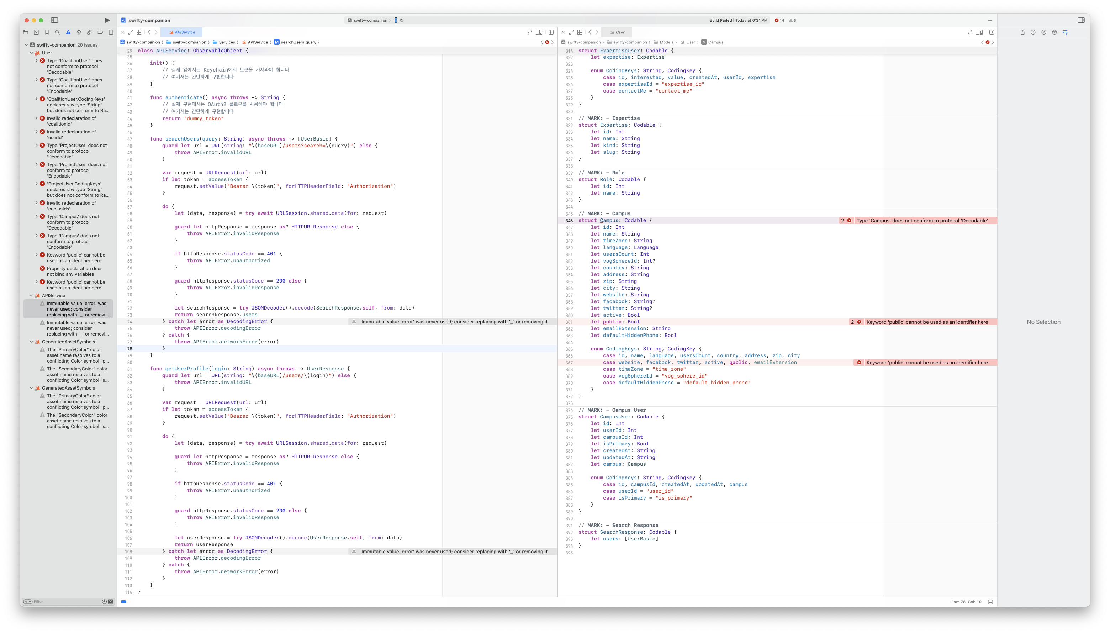This screenshot has height=633, width=1110.
Task: Toggle the right inspector panel
Action: 1081,20
